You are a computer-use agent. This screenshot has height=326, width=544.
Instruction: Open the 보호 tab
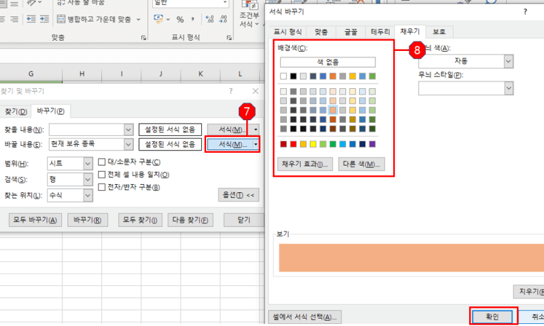point(439,32)
